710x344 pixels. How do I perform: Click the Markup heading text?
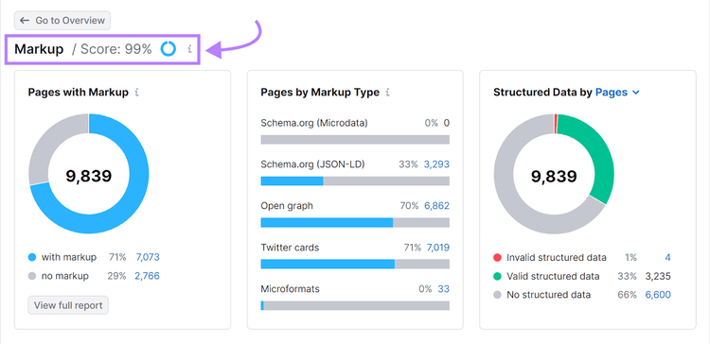tap(39, 49)
